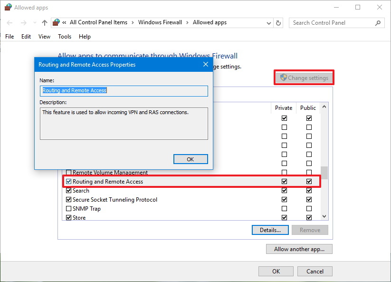Refresh the address bar location
The height and width of the screenshot is (282, 391).
(278, 23)
